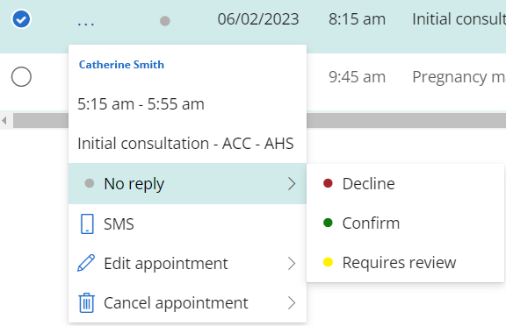506x326 pixels.
Task: Expand the Edit appointment chevron
Action: pos(292,263)
